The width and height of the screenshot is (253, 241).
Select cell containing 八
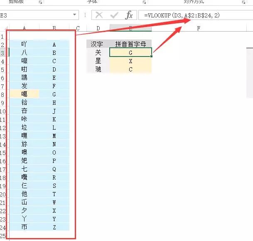[x=24, y=52]
